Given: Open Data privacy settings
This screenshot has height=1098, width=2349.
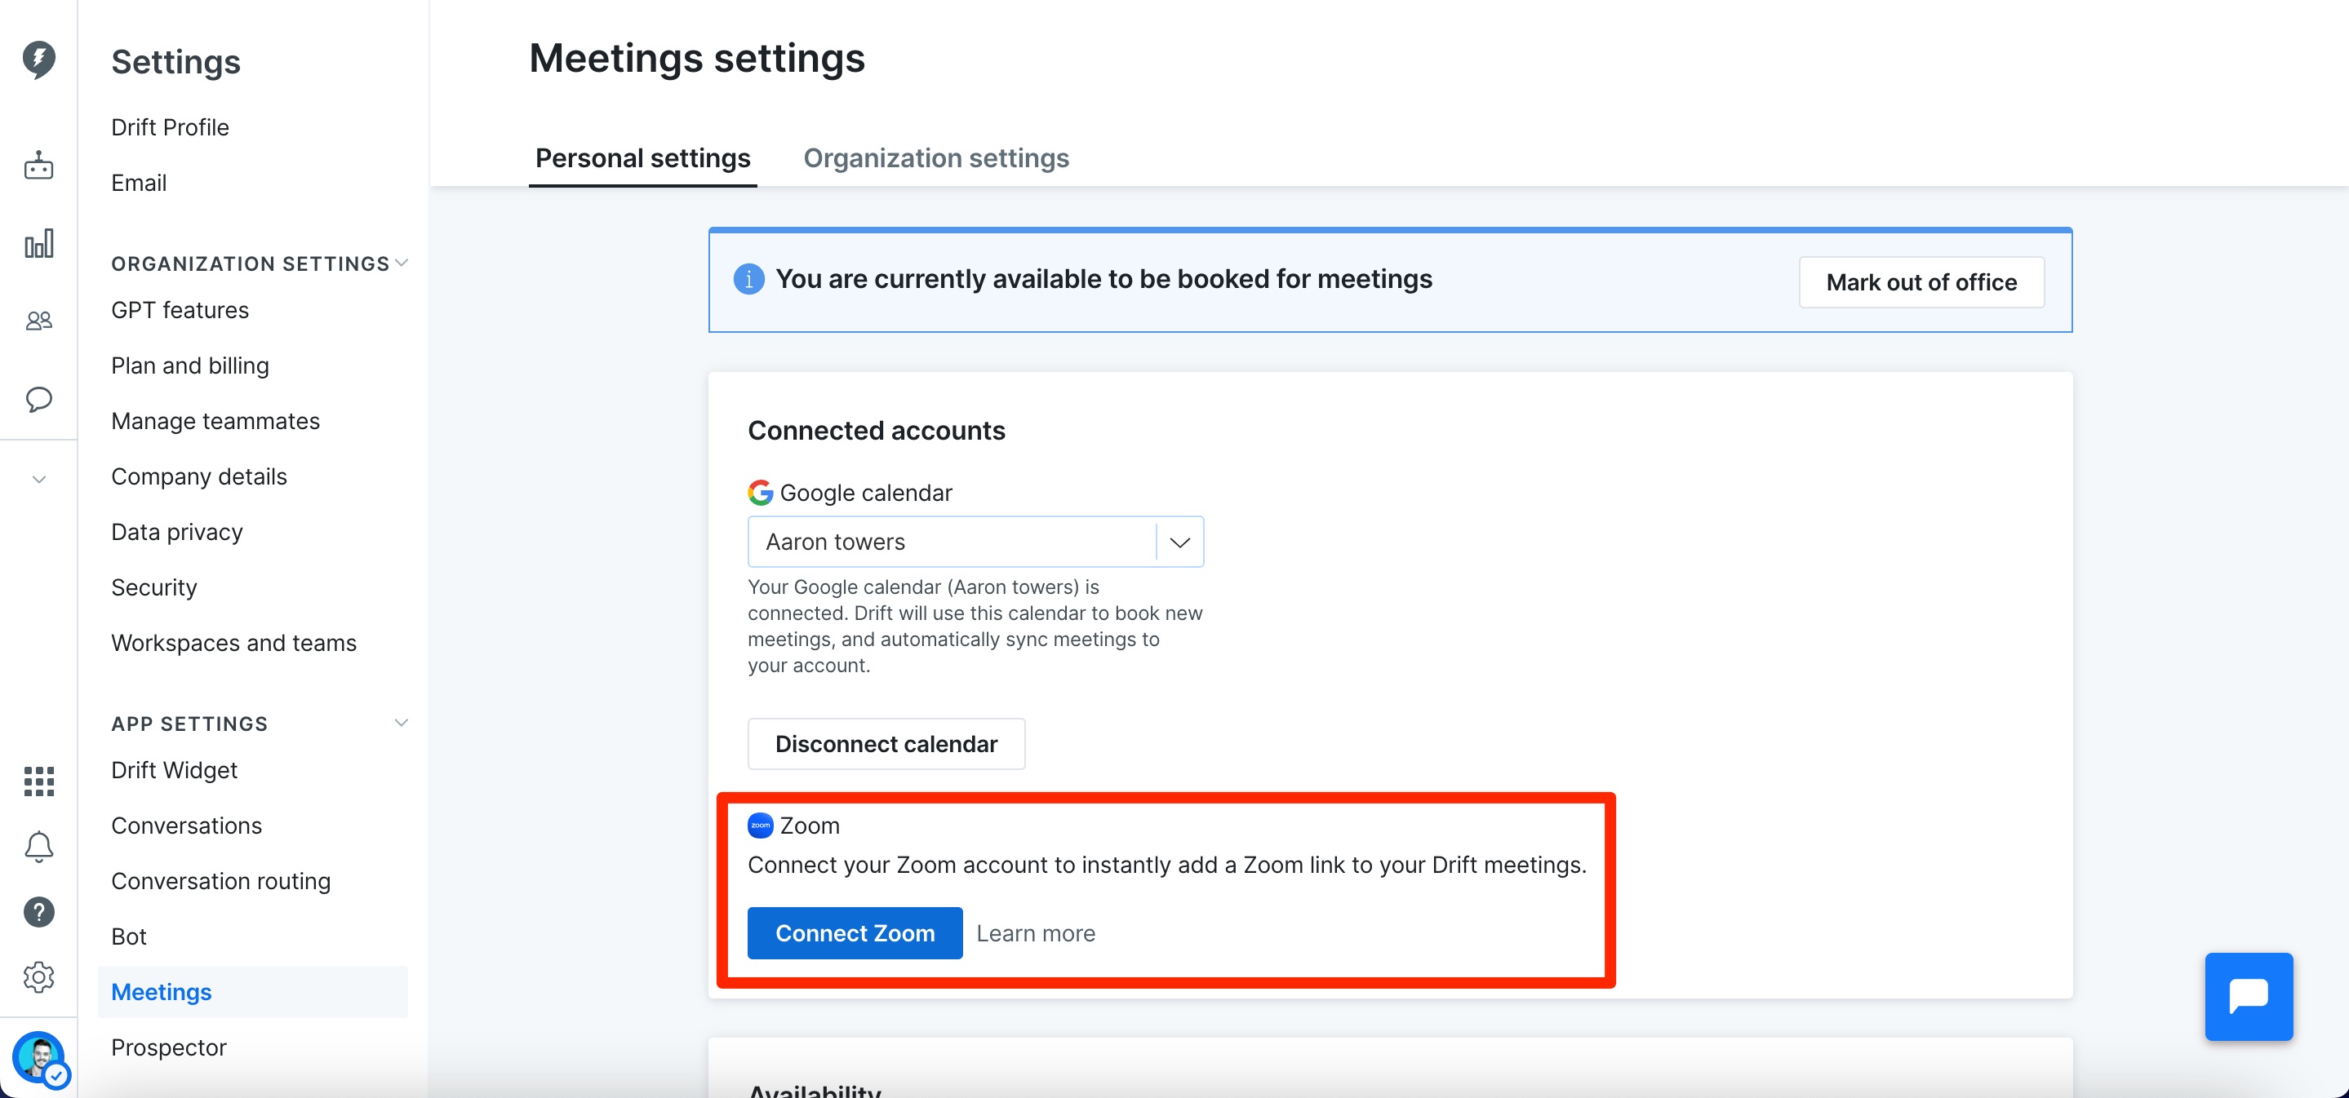Looking at the screenshot, I should 177,533.
